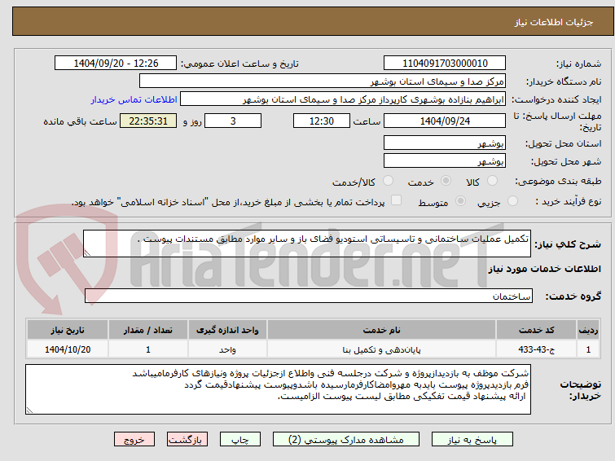Click the پاسخ به نیاز button
This screenshot has height=461, width=615.
pos(472,440)
